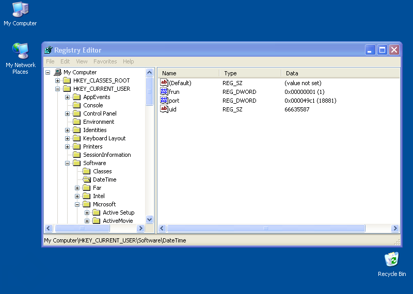Click the data value 66635587
This screenshot has width=413, height=294.
click(x=297, y=109)
